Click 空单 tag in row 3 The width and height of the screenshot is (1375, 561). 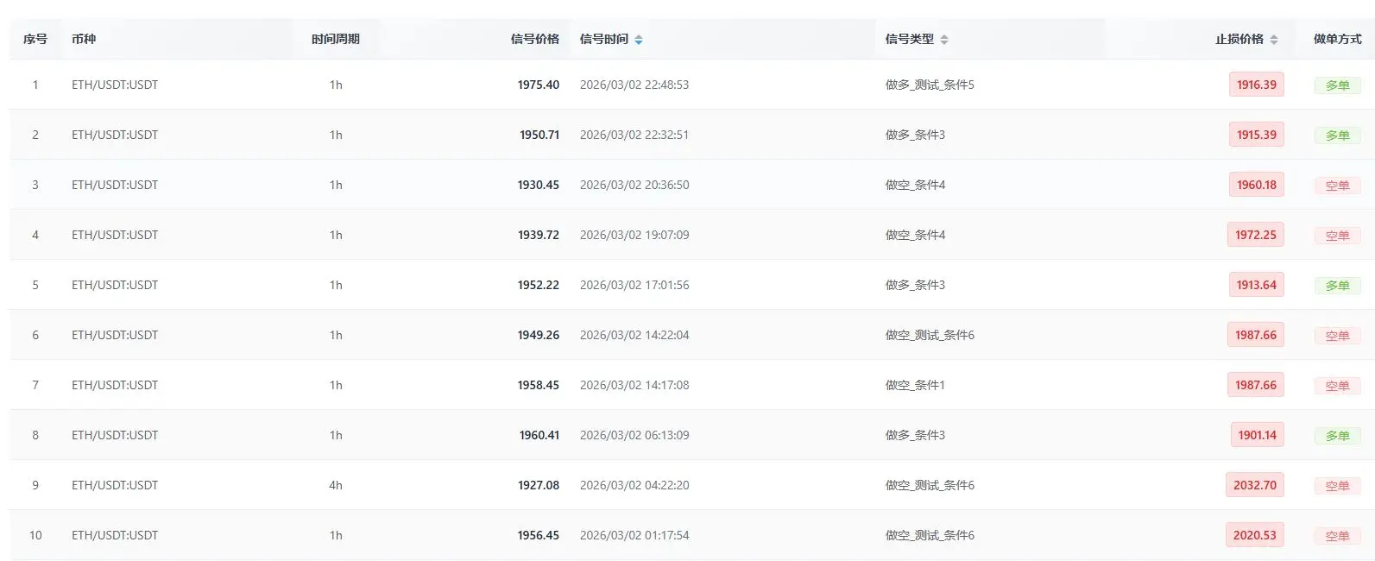1337,186
